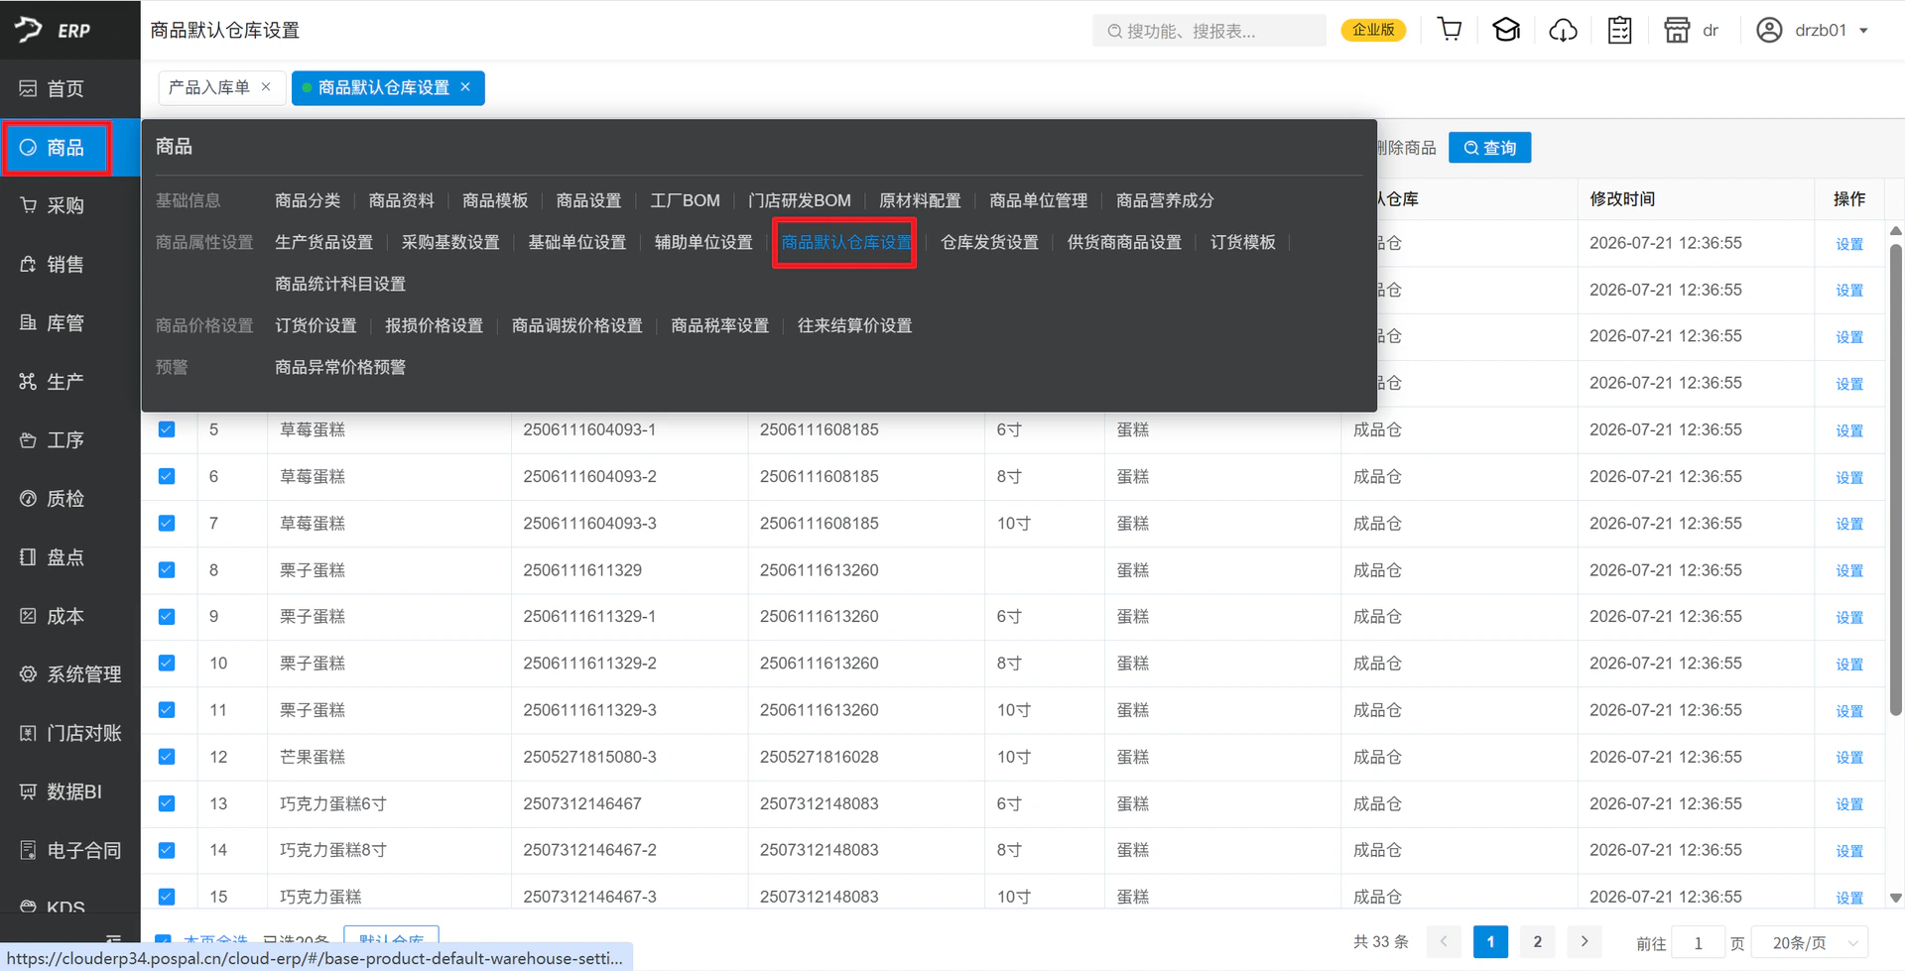Image resolution: width=1905 pixels, height=971 pixels.
Task: Go to 库管 in the sidebar
Action: (x=56, y=322)
